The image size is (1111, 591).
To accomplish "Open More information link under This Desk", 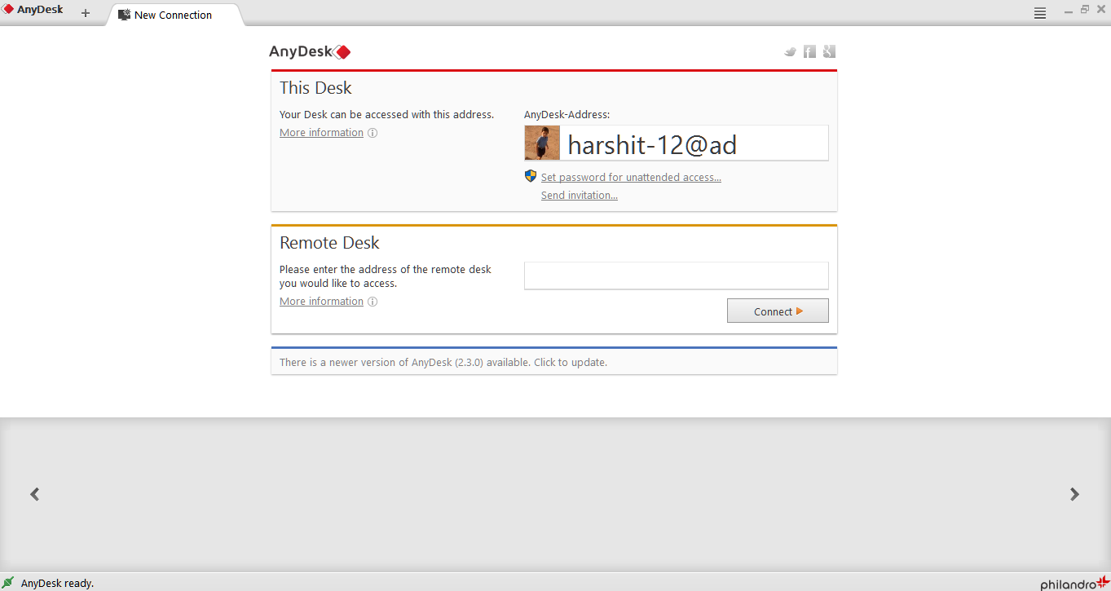I will coord(321,133).
